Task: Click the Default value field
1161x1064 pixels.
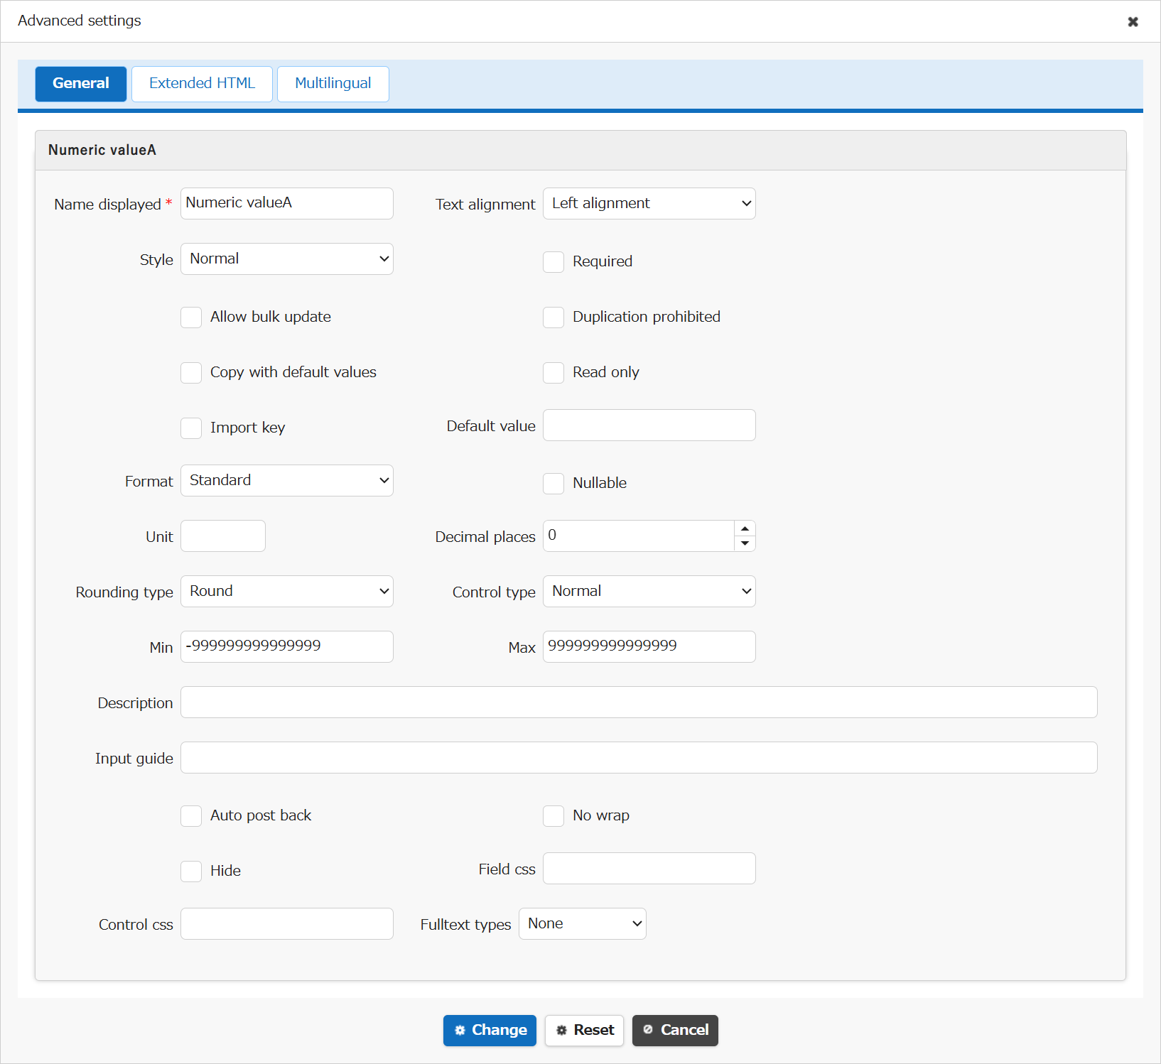Action: tap(649, 425)
